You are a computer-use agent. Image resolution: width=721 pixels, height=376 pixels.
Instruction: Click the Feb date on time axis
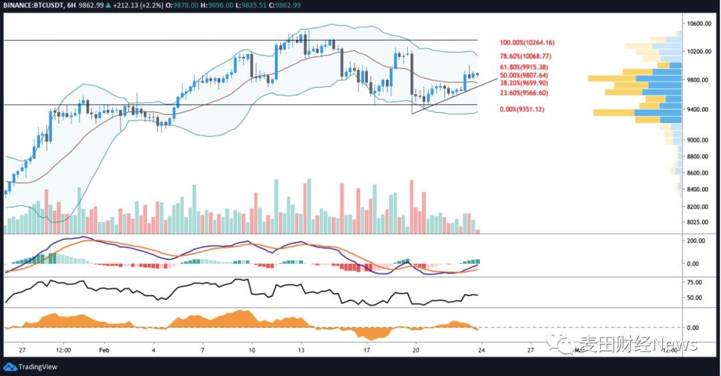pyautogui.click(x=103, y=349)
